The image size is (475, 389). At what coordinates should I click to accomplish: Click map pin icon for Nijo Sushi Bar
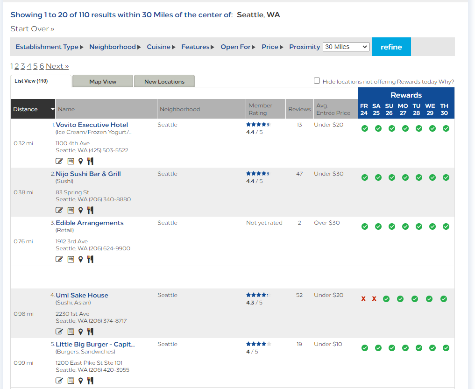click(x=81, y=210)
